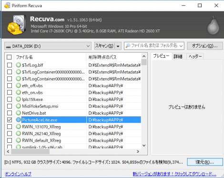
Task: Click the green status icon for RWIN_262140_XP.reg
Action: point(19,133)
